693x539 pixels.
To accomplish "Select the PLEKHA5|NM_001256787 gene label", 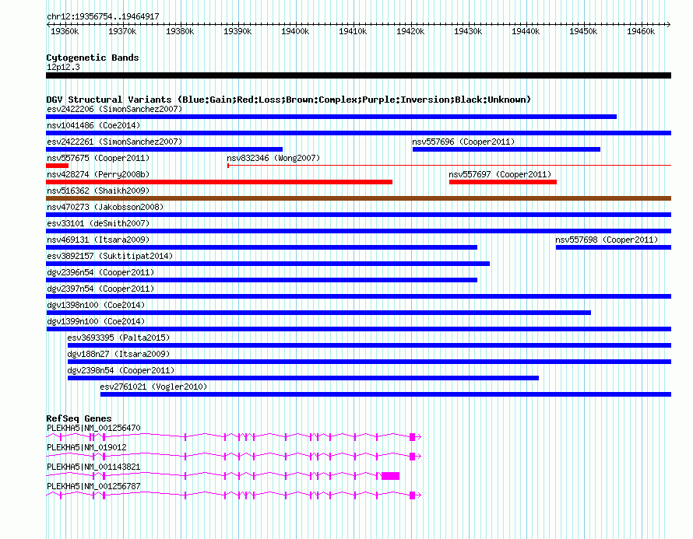I will click(x=93, y=486).
